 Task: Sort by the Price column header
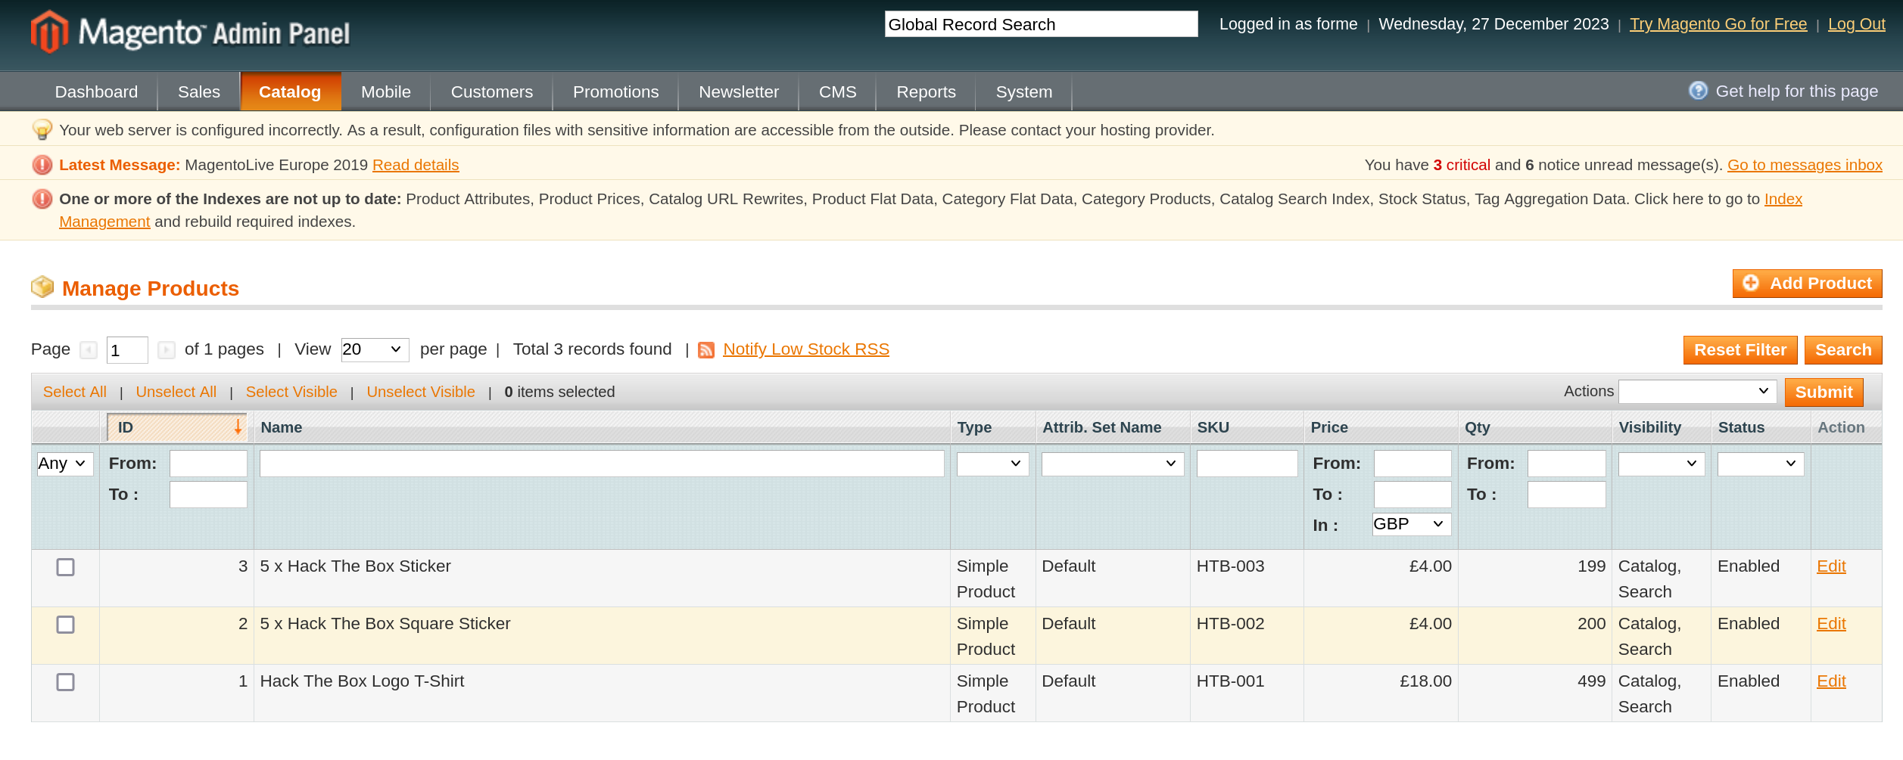(1329, 427)
